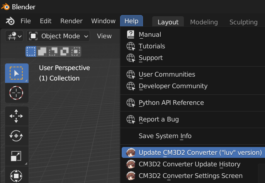
Task: Activate the Cursor tool
Action: (17, 93)
